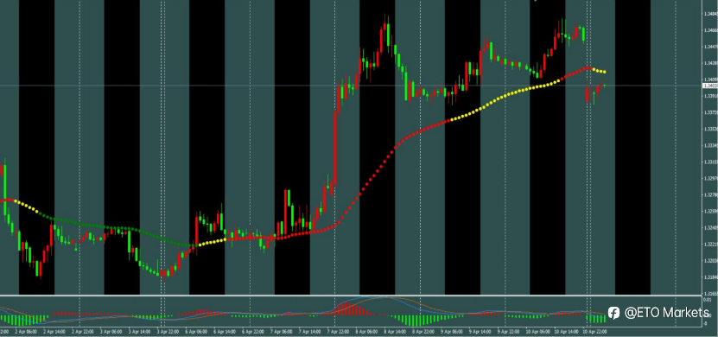Viewport: 718px width, 337px height.
Task: Click the '6 Apr 14:00' time axis label
Action: tap(225, 332)
